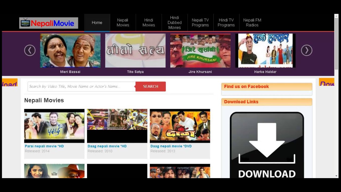The width and height of the screenshot is (341, 192).
Task: Open the Nepali Movies menu
Action: coord(123,23)
